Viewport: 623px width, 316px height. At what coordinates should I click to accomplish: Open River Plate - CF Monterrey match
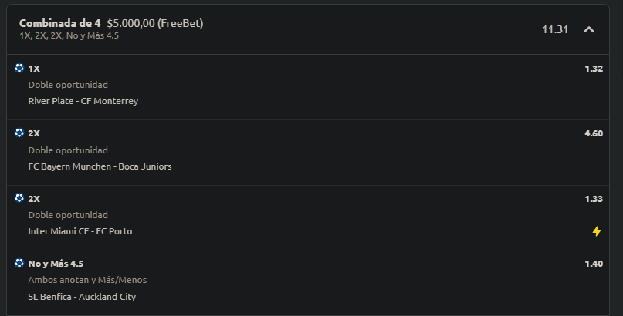pyautogui.click(x=83, y=101)
